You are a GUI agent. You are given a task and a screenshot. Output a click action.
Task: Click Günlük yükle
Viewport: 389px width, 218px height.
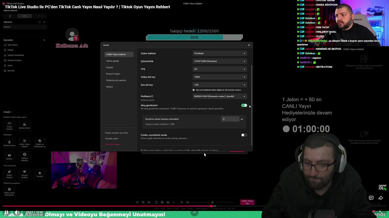point(112,139)
